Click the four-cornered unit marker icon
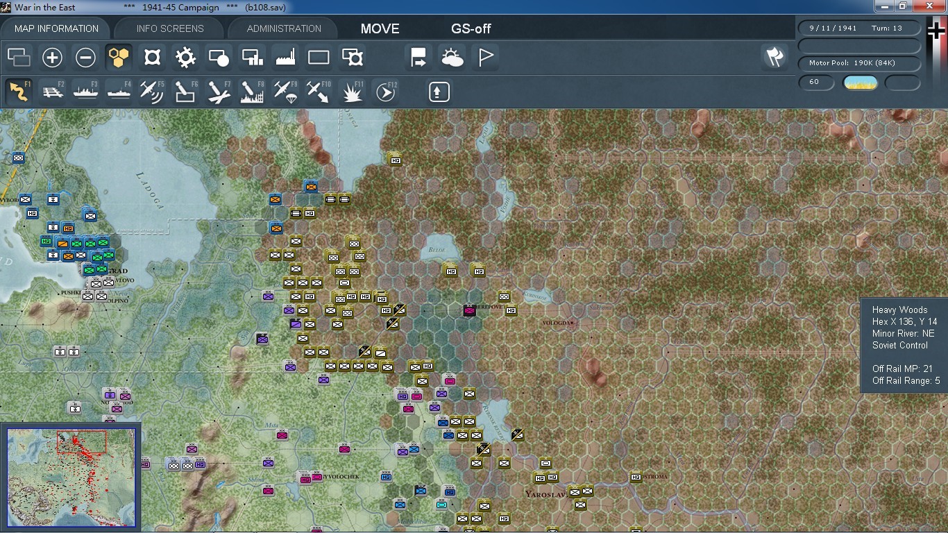948x533 pixels. coord(152,58)
